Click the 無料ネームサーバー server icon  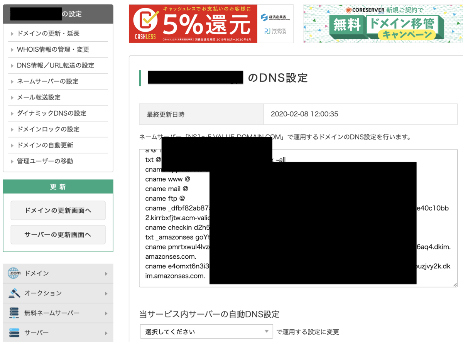(x=14, y=313)
